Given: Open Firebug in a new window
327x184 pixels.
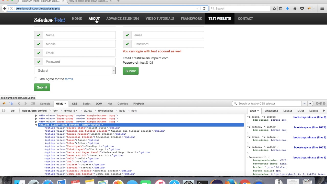Looking at the screenshot, I should click(321, 103).
